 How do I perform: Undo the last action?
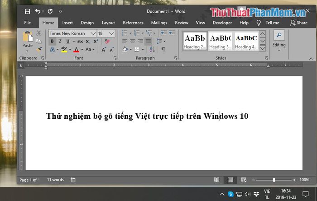[38, 11]
